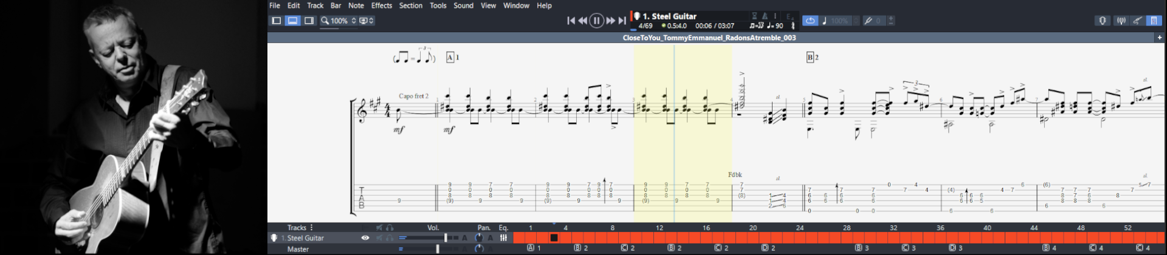The height and width of the screenshot is (255, 1167).
Task: Click the tuning fork transpose icon
Action: (x=868, y=21)
